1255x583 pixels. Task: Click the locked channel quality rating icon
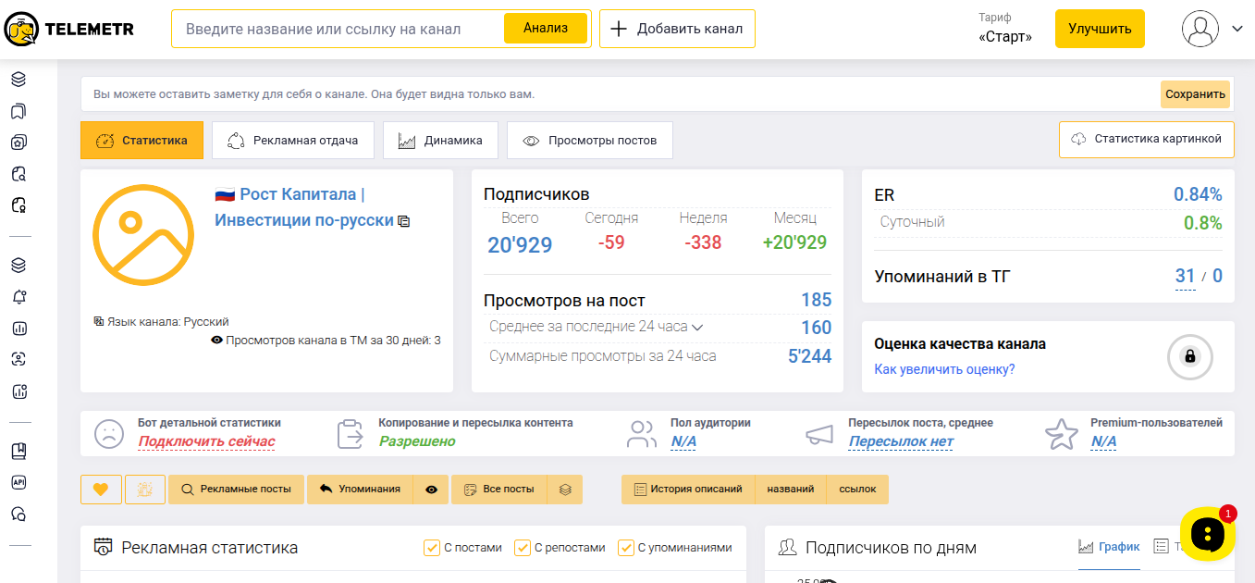click(1189, 356)
